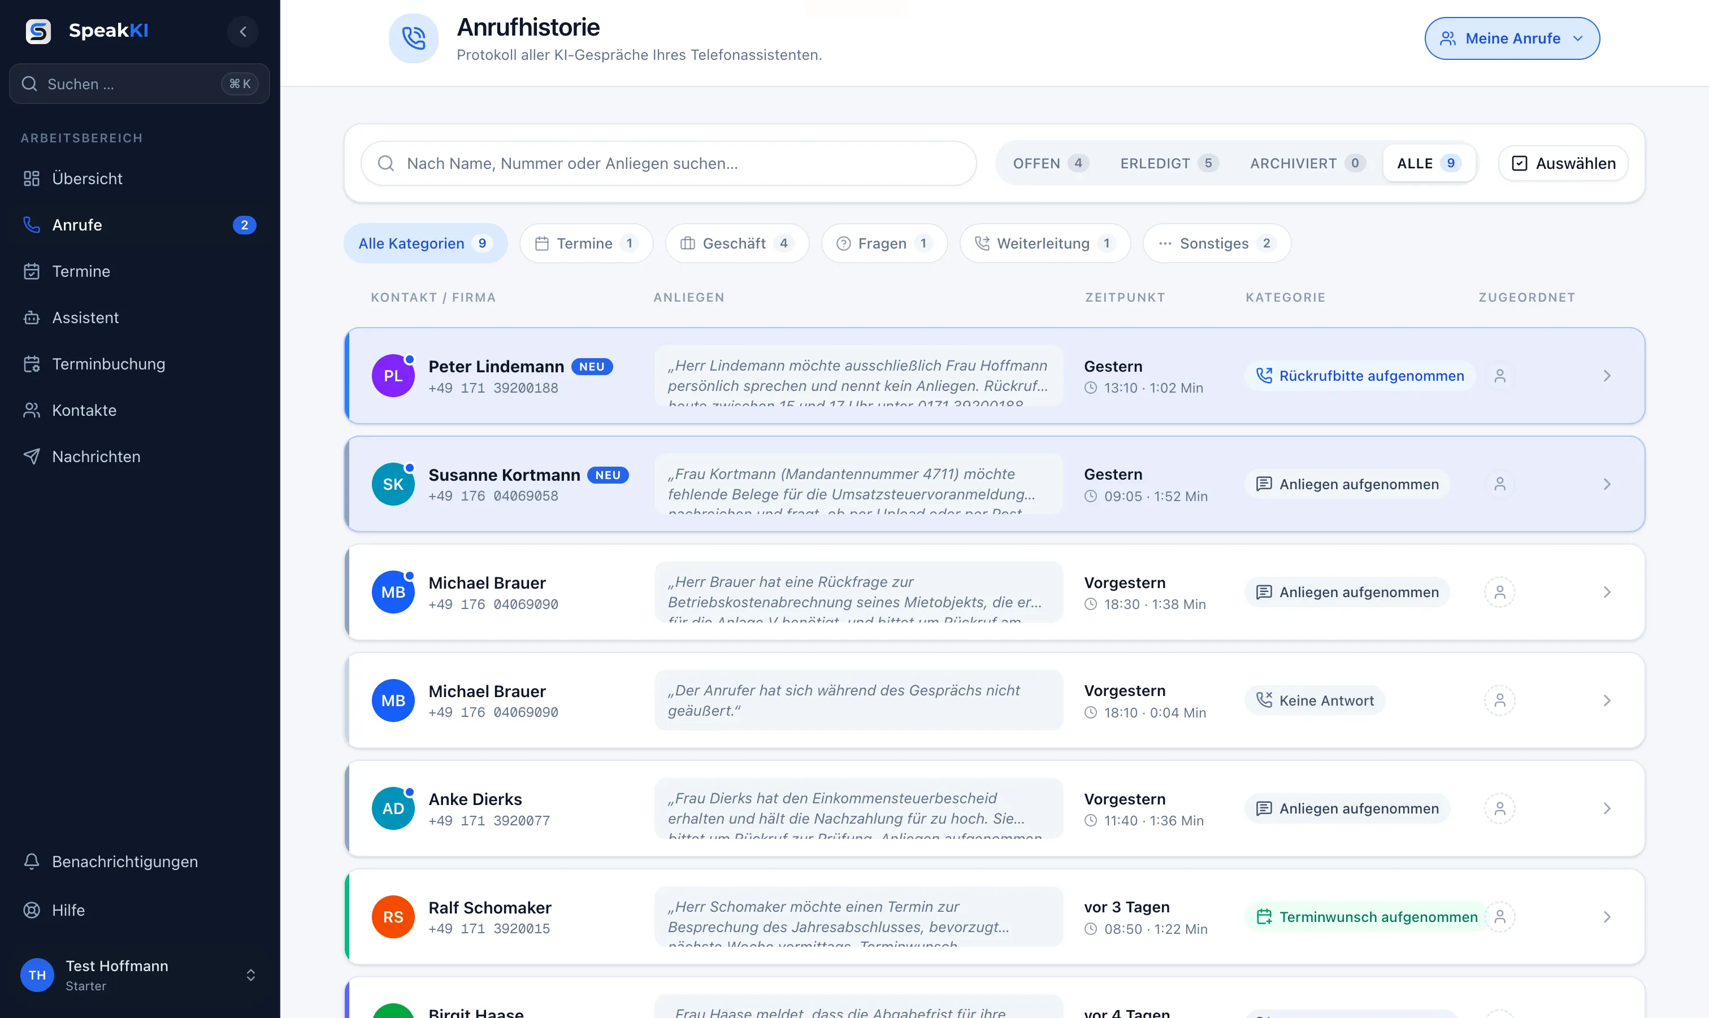Click the Auswählen button
1709x1018 pixels.
tap(1563, 163)
